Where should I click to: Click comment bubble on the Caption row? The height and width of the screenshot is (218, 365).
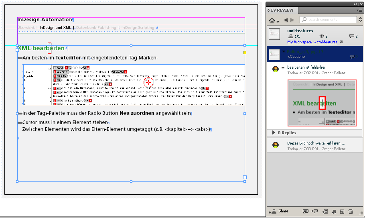(352, 57)
